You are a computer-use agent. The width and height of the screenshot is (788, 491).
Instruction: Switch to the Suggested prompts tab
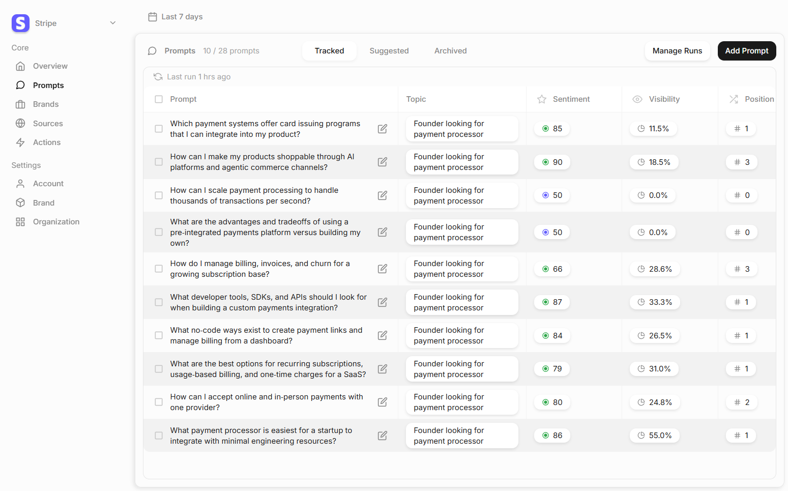click(389, 50)
